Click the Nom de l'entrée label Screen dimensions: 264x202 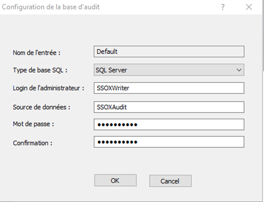point(36,53)
